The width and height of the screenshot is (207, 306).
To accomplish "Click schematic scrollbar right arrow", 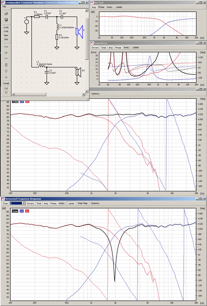I will pyautogui.click(x=84, y=94).
